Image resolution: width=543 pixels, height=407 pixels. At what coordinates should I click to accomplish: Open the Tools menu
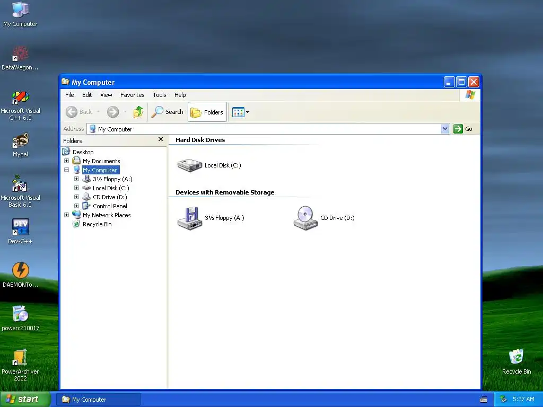click(x=160, y=95)
